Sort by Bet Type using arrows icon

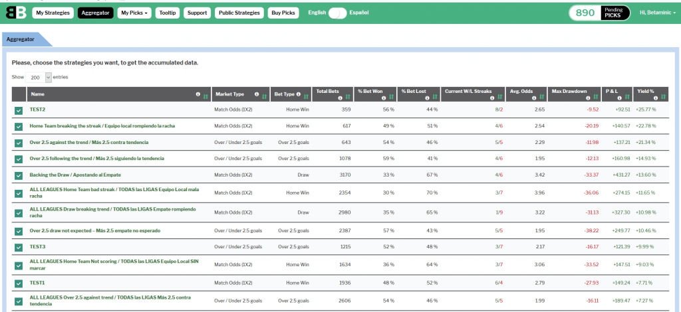[306, 96]
